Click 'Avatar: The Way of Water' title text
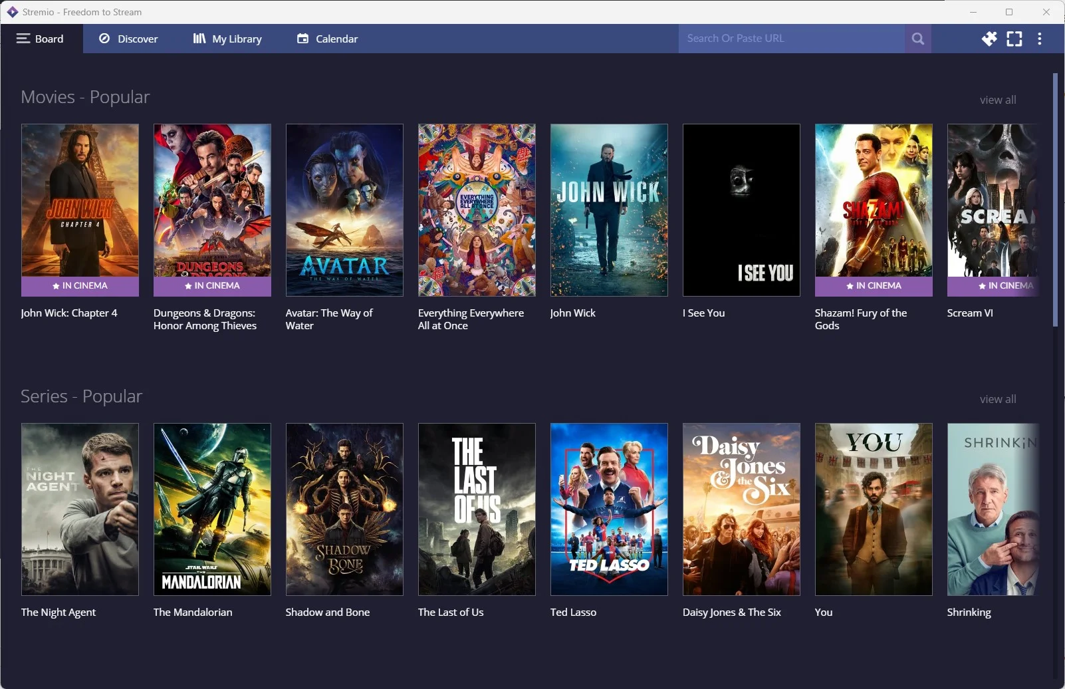This screenshot has height=689, width=1065. pos(329,319)
